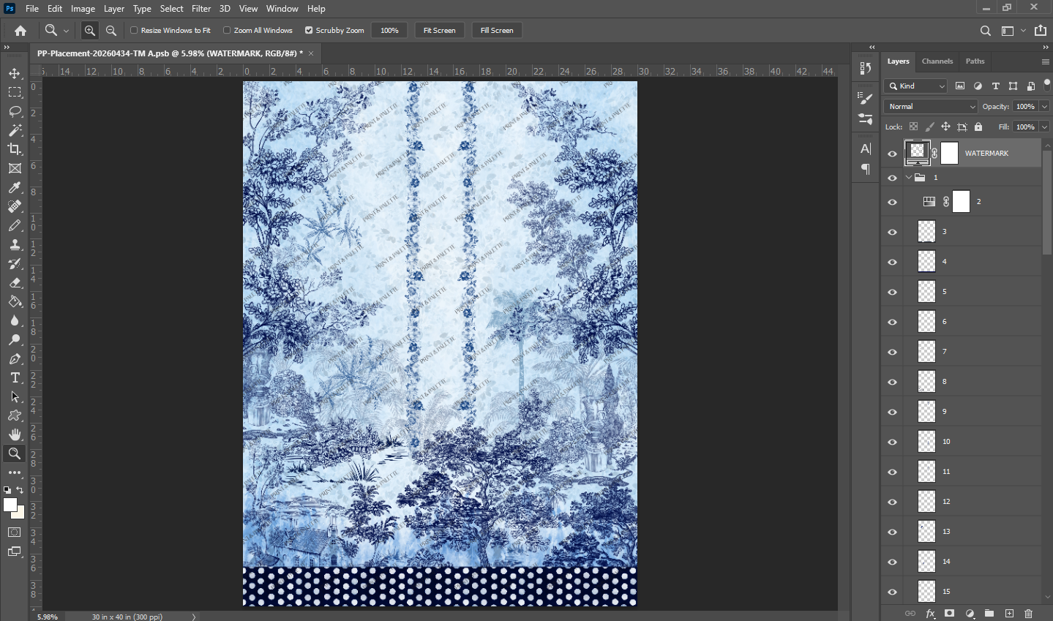Select the Blur tool

(x=15, y=320)
